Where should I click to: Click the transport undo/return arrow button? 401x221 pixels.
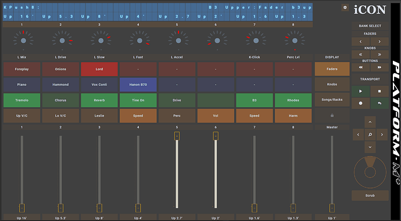click(379, 103)
